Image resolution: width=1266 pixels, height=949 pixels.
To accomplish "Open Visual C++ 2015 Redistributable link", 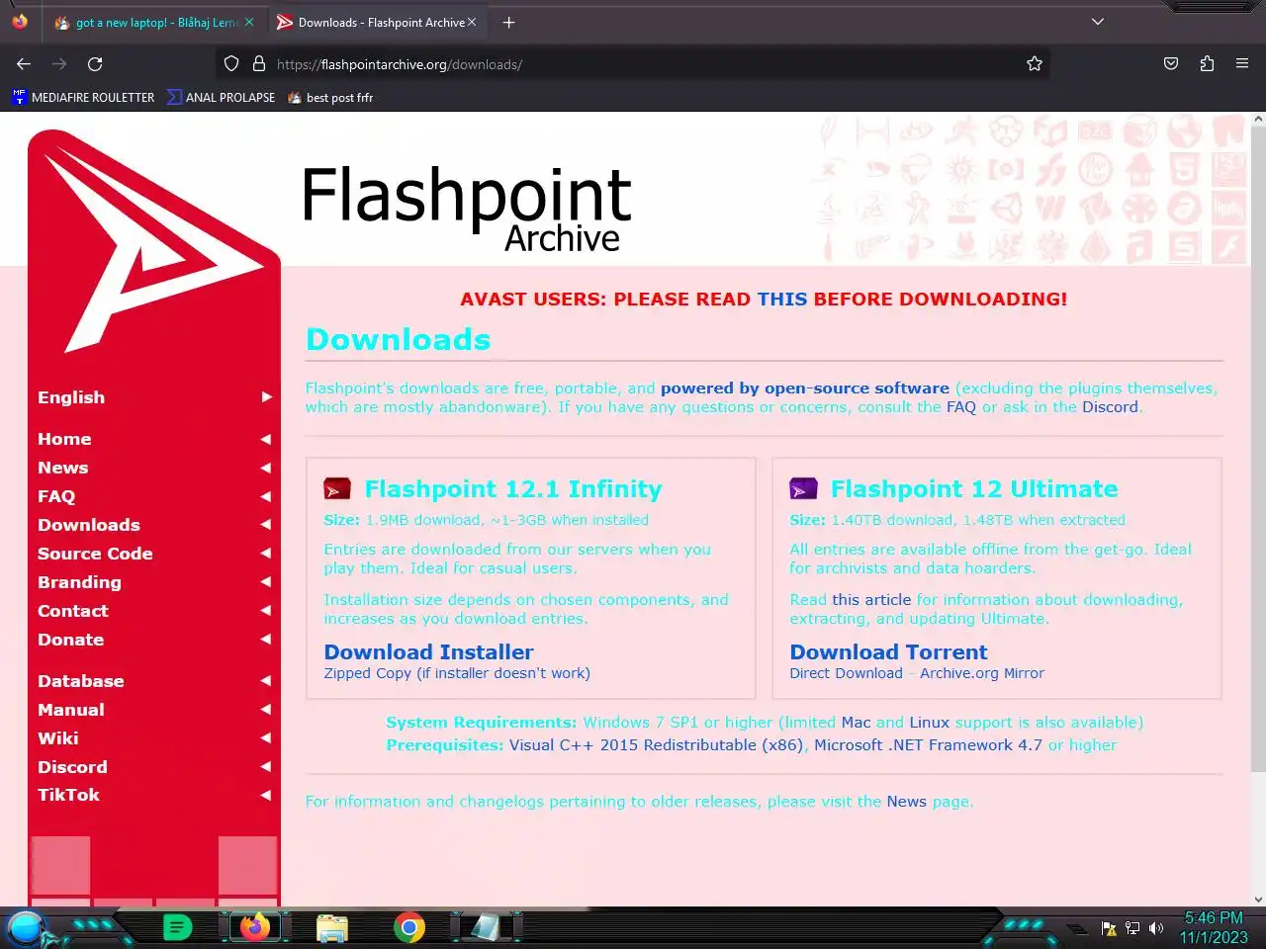I will point(656,745).
